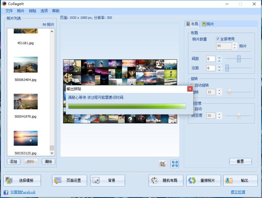Increase the 间距 spacing stepper
This screenshot has height=198, width=262.
[219, 57]
